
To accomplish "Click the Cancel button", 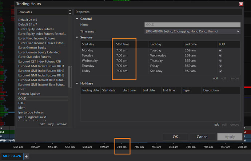I will (202, 137).
